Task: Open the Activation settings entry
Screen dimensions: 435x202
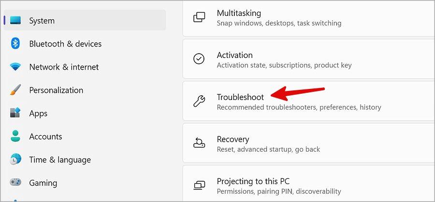Action: coord(308,59)
